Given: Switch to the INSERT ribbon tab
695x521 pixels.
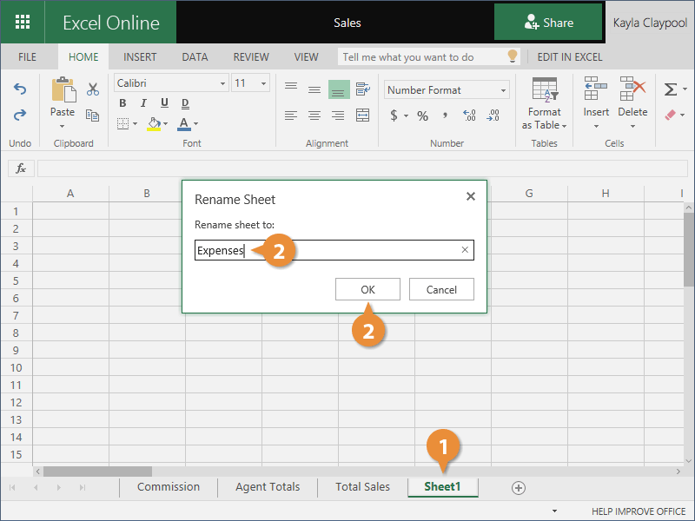Looking at the screenshot, I should click(x=140, y=57).
